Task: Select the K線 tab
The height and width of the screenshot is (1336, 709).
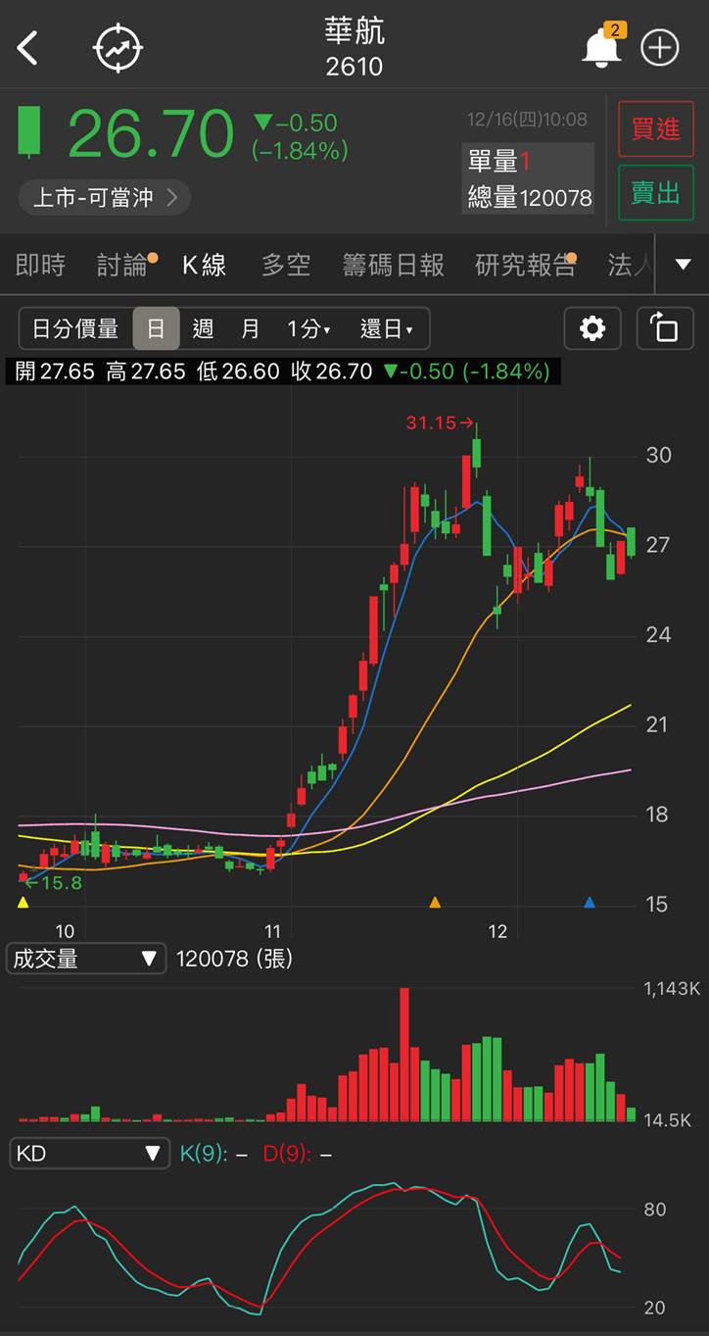Action: click(204, 265)
